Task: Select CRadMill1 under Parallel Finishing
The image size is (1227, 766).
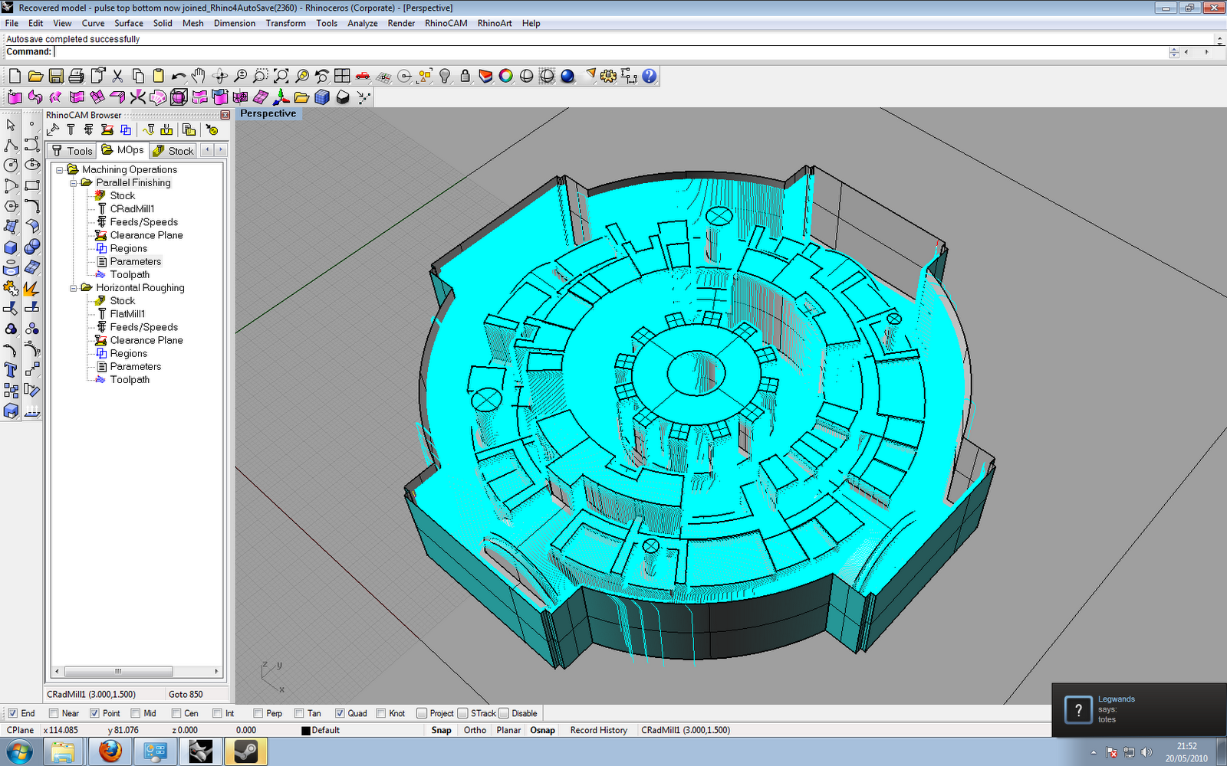Action: tap(132, 209)
